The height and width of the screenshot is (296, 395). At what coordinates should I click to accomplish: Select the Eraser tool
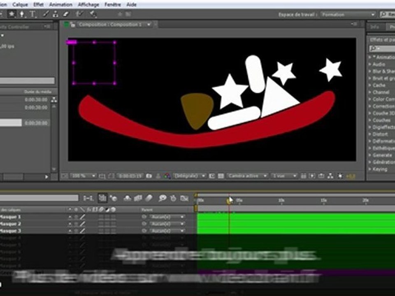click(66, 14)
